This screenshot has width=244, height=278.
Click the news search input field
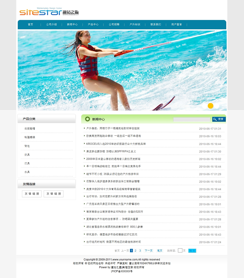192,119
